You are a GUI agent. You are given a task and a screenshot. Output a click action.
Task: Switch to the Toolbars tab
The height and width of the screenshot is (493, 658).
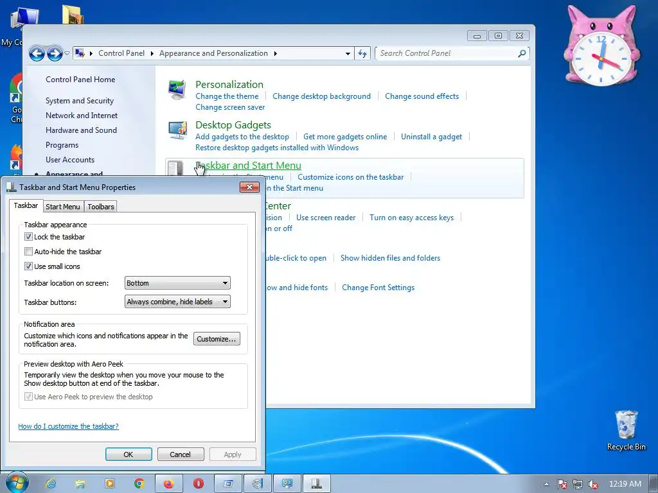coord(101,207)
